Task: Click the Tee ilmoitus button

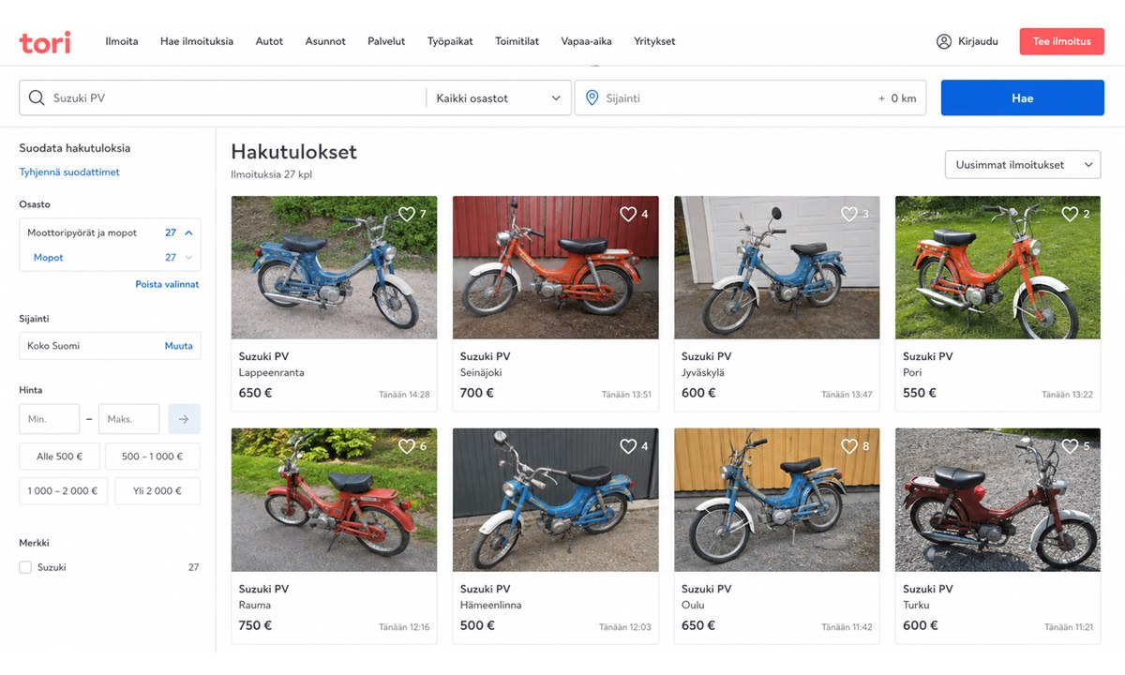Action: (x=1062, y=41)
